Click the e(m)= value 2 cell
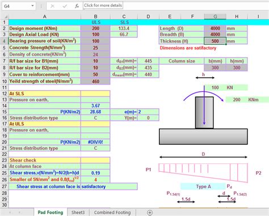Screen dimensions: 269x216 (148, 112)
